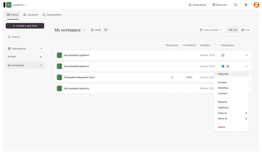Click the 100% completion value
262x154 pixels.
(x=189, y=77)
